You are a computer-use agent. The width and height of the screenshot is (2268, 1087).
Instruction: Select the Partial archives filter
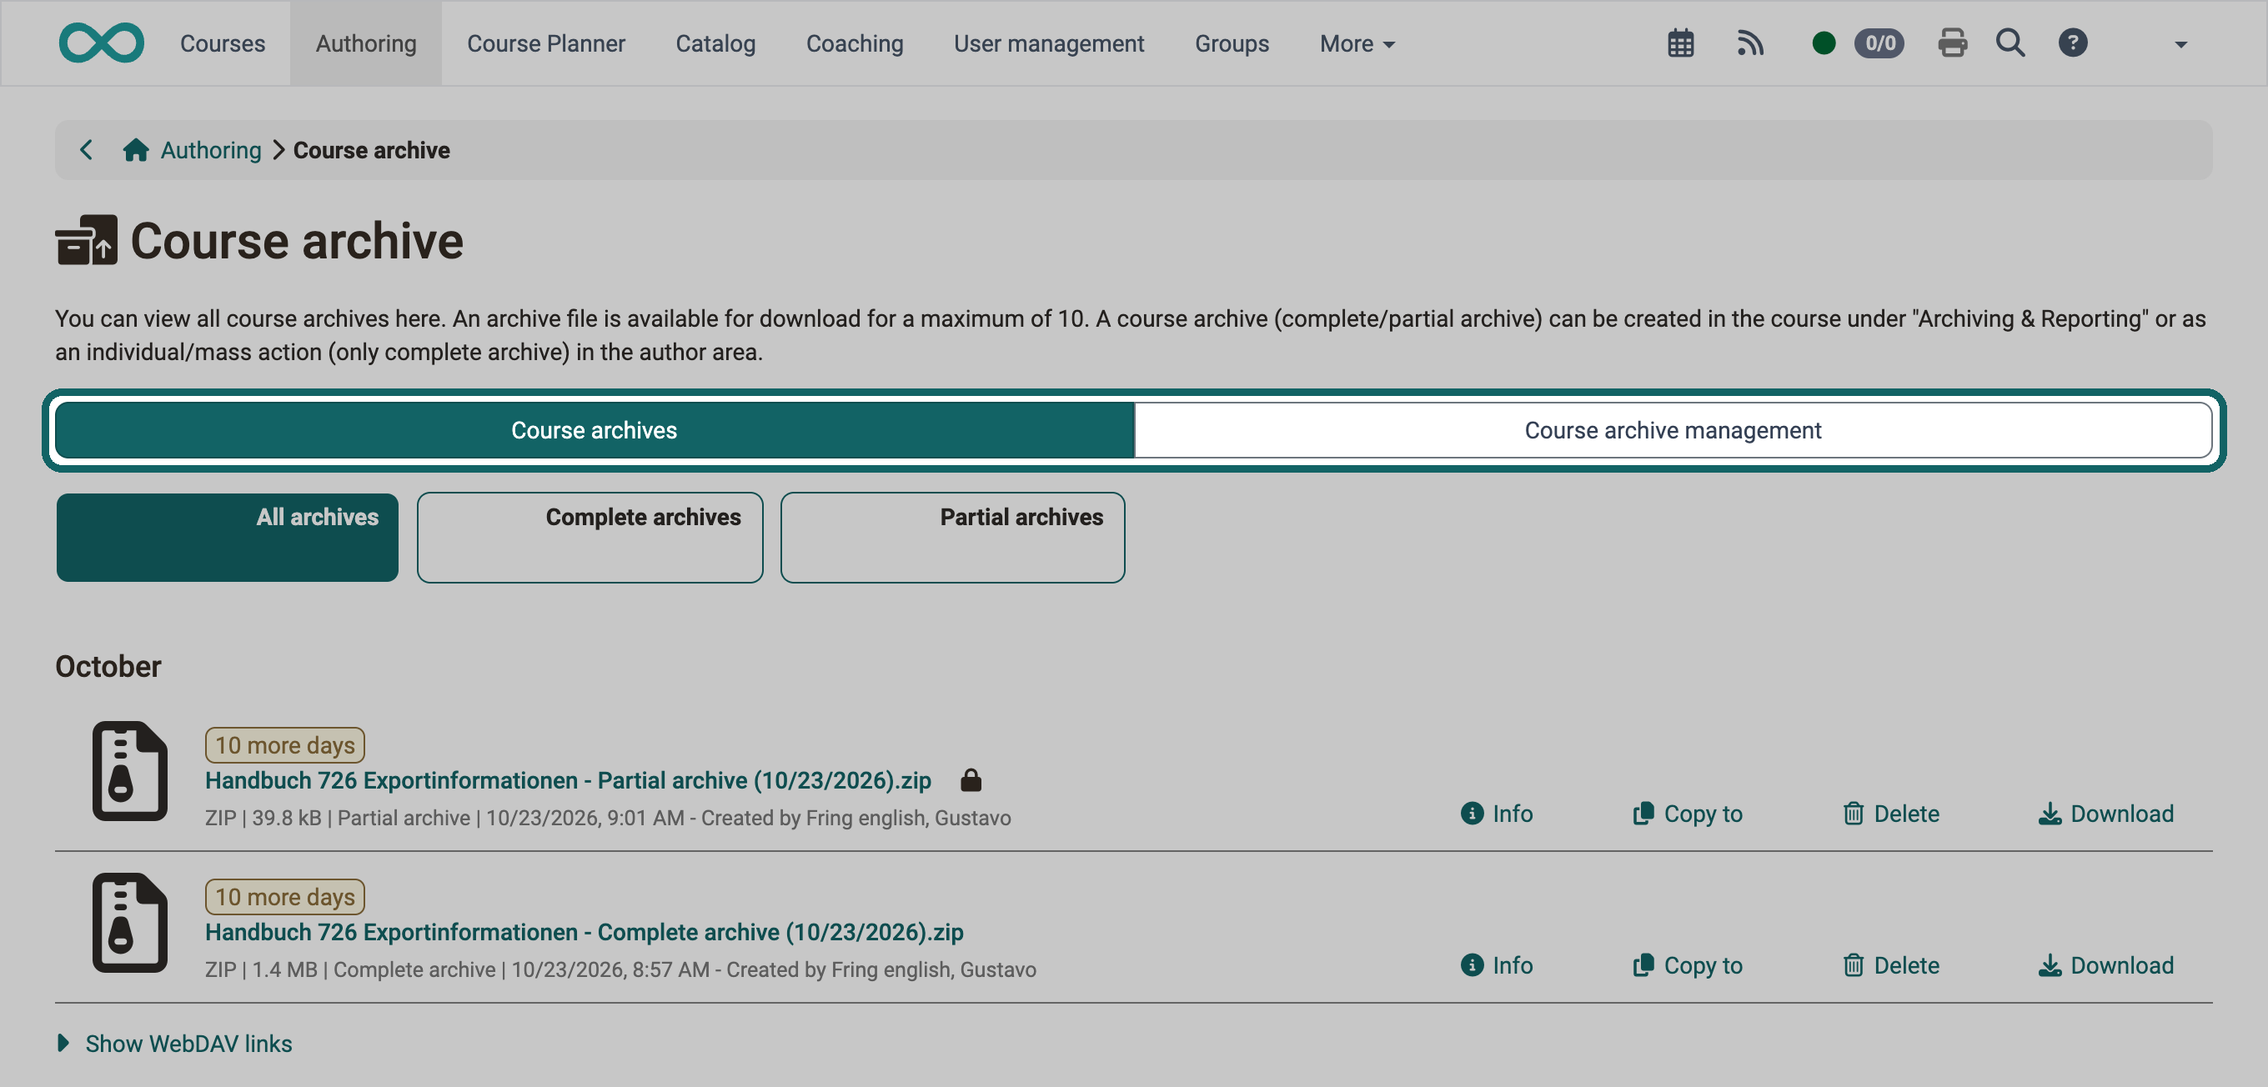click(952, 537)
